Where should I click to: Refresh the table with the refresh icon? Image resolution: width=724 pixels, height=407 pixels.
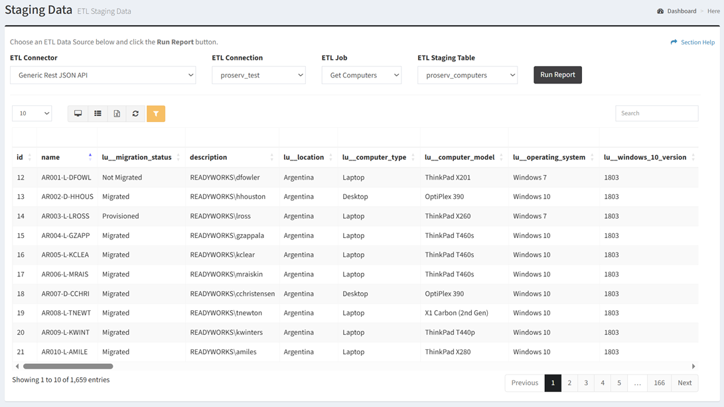[x=136, y=113]
